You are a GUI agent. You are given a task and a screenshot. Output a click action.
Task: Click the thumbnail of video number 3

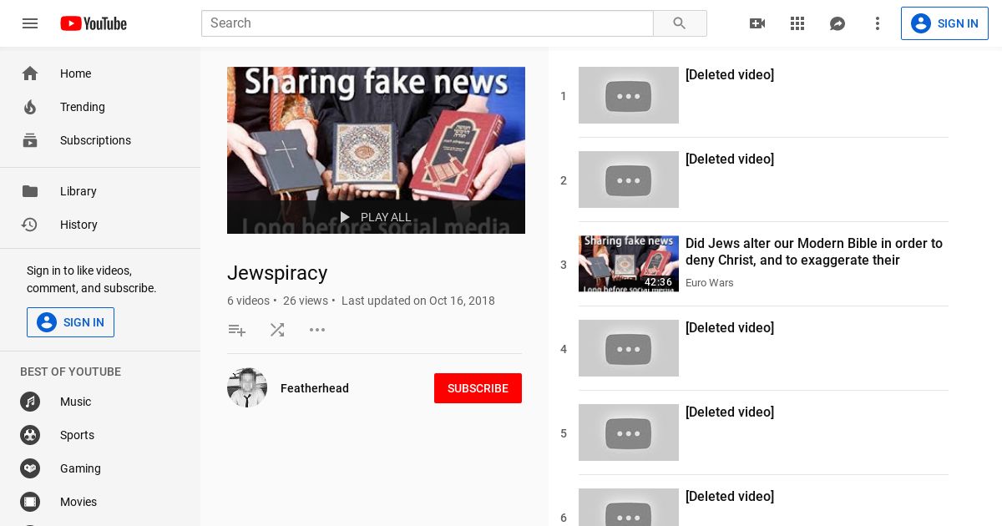(629, 264)
